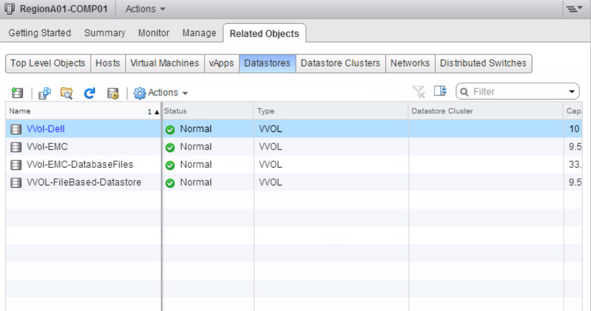Click the column selection icon beside filter
This screenshot has width=591, height=311.
[x=439, y=91]
